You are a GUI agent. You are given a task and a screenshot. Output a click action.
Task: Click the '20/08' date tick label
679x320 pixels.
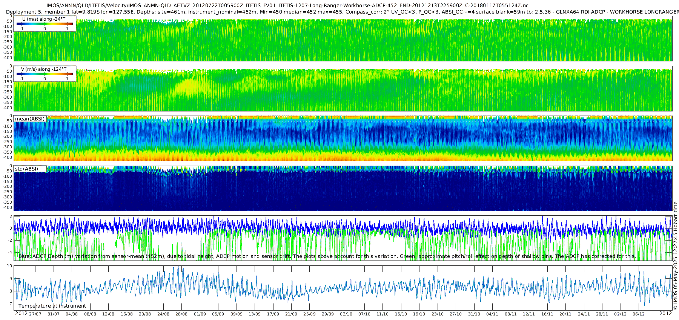[x=145, y=314]
